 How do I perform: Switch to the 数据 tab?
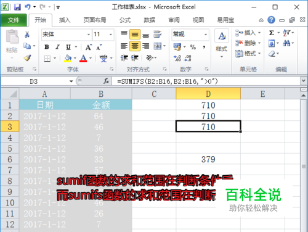149,20
